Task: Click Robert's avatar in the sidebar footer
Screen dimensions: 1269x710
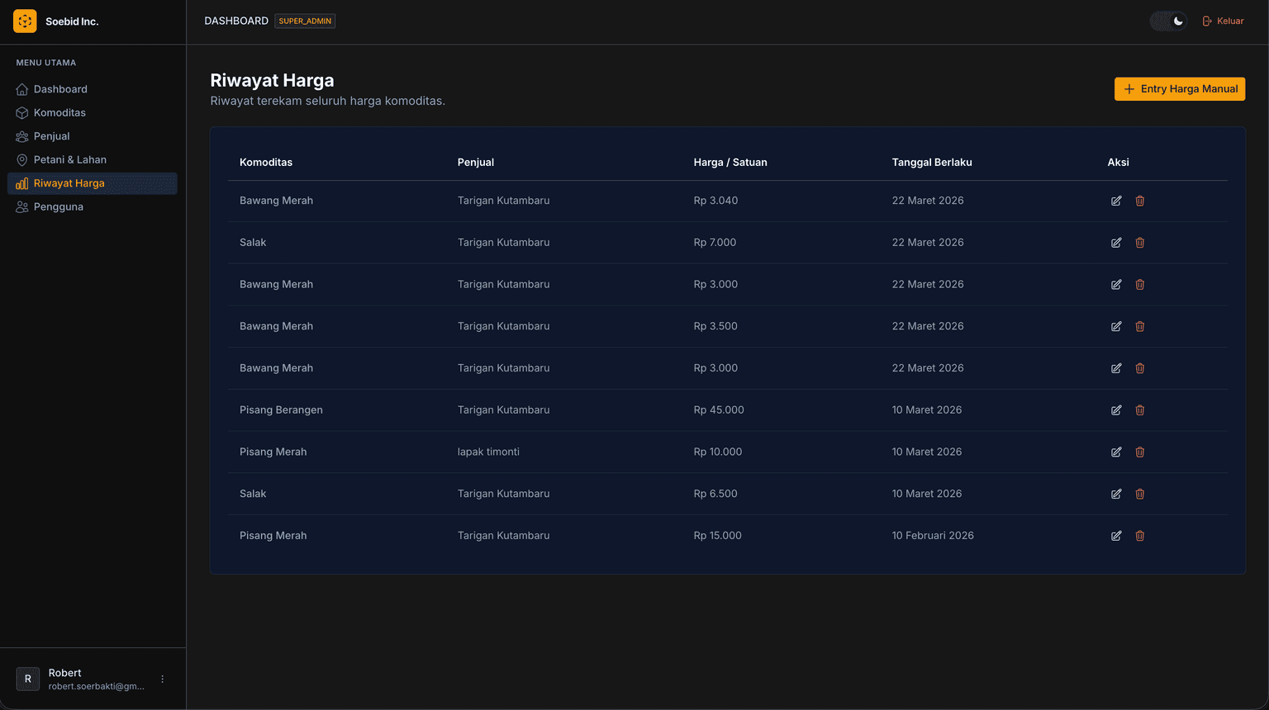Action: tap(28, 679)
